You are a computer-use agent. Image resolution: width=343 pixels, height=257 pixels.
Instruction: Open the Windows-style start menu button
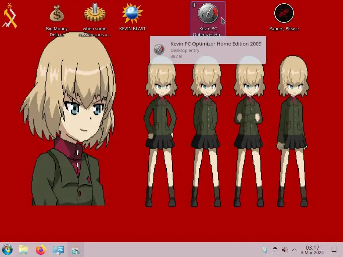[x=7, y=250]
